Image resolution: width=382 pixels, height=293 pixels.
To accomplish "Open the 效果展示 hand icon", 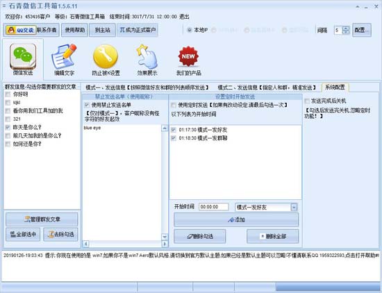I will coord(147,56).
